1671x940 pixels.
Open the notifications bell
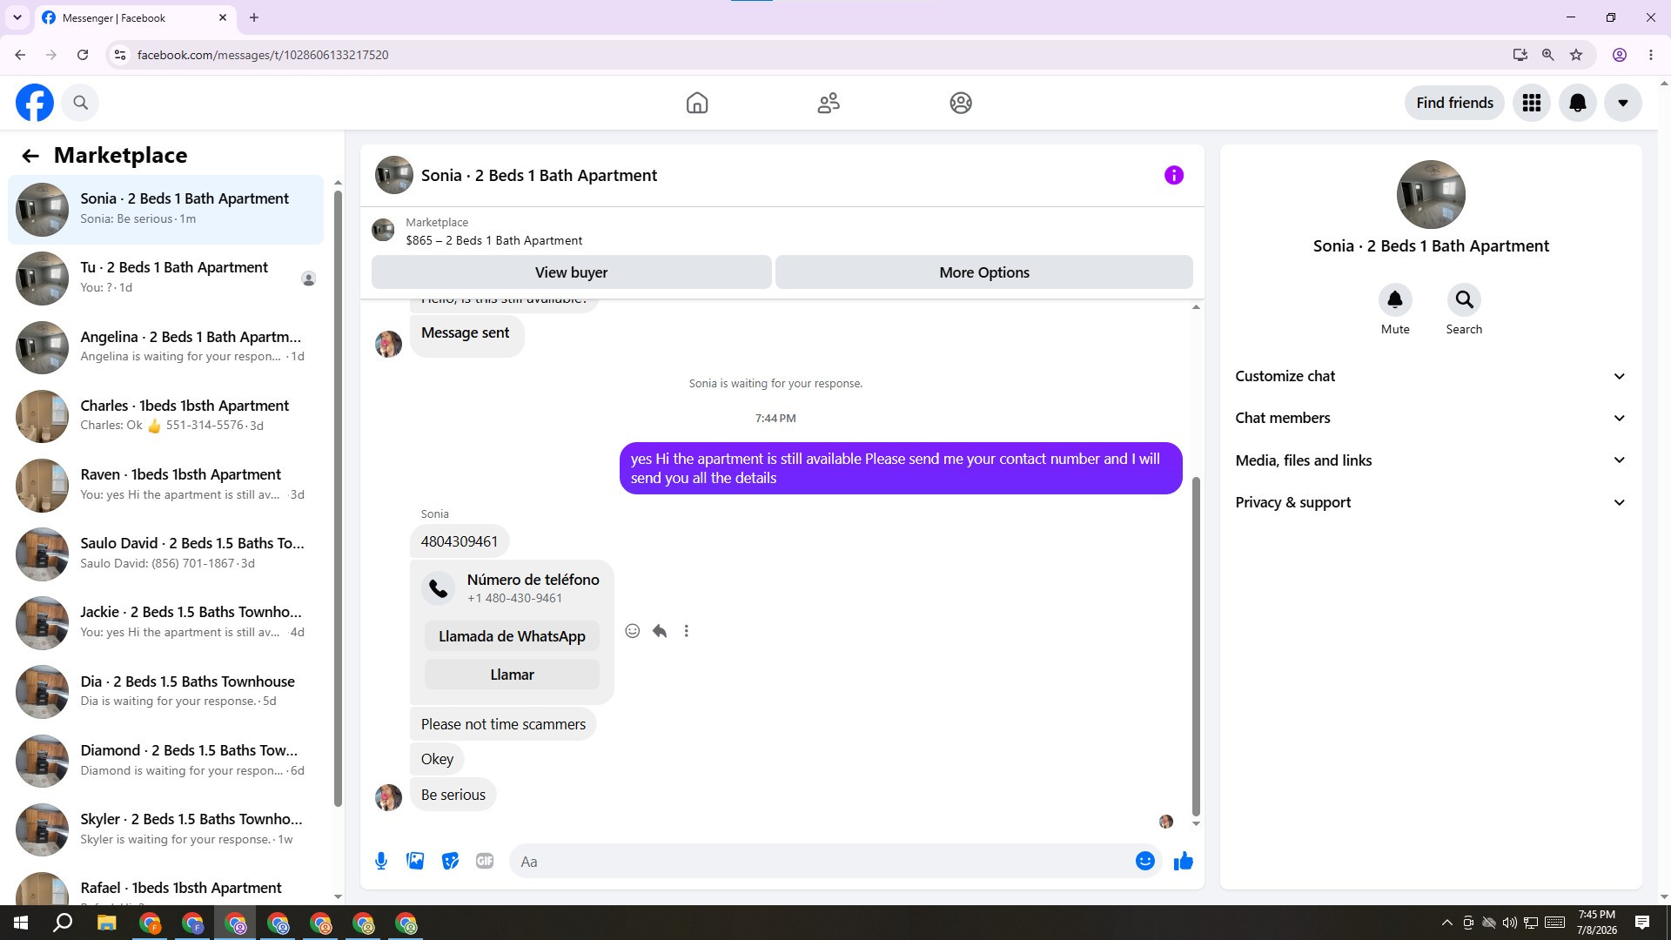[x=1578, y=103]
